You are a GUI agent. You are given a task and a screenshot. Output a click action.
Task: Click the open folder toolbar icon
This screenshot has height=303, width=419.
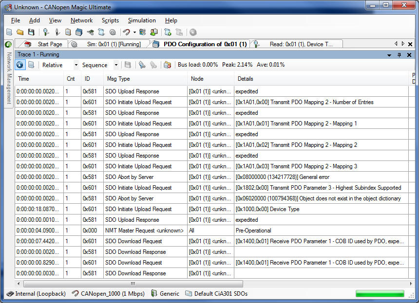click(20, 33)
